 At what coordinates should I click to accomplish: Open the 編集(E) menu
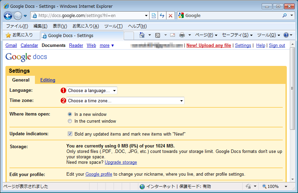click(x=40, y=26)
